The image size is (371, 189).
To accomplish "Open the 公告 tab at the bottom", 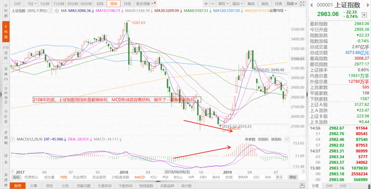I will [65, 185].
